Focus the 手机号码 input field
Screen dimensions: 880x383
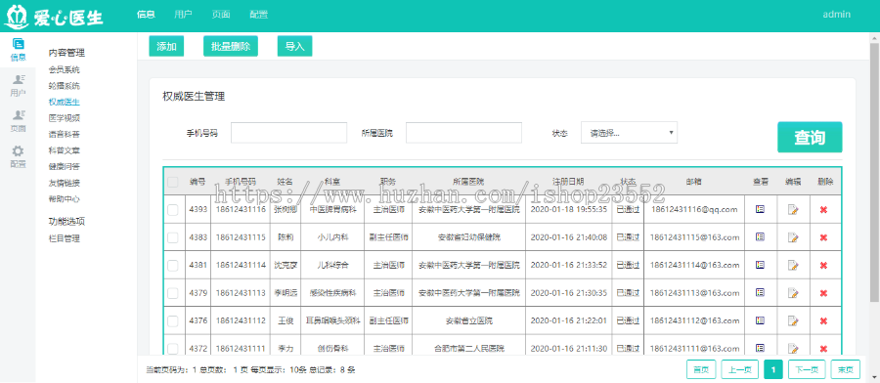click(289, 133)
